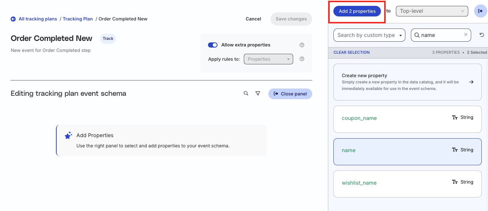Go to Tracking Plan breadcrumb
This screenshot has width=488, height=211.
[x=77, y=19]
